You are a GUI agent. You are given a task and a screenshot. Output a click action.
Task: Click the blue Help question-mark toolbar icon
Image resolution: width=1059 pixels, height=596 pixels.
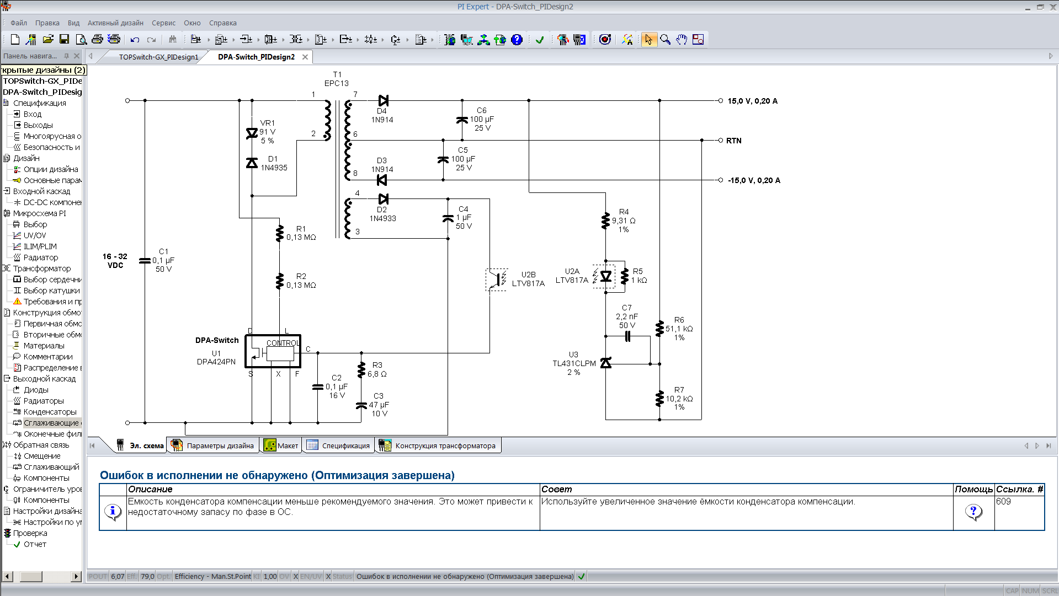pyautogui.click(x=517, y=39)
